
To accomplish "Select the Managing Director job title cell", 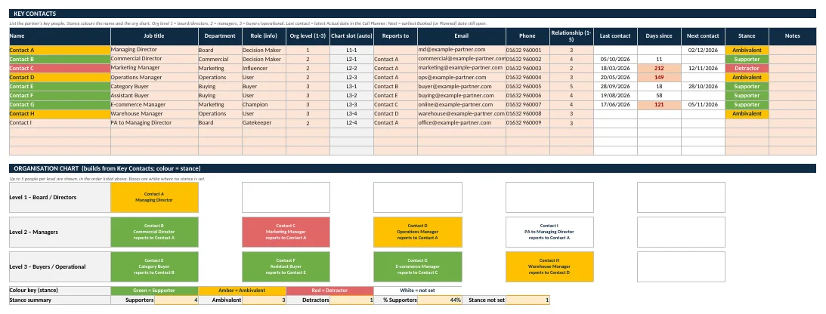I will click(x=154, y=50).
